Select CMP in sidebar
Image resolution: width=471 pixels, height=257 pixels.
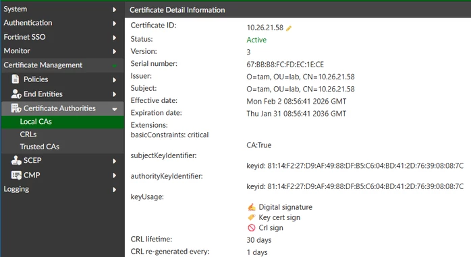62,175
